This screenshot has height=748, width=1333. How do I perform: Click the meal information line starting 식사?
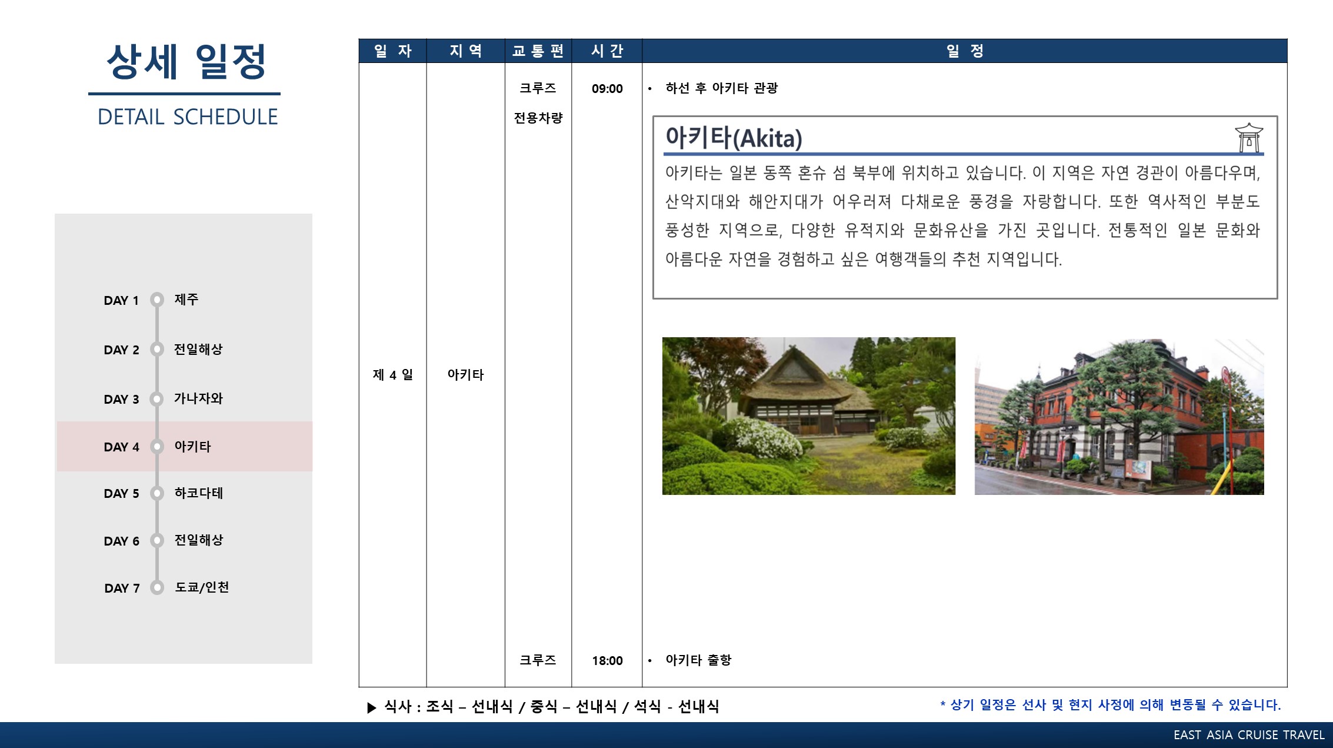coord(551,707)
